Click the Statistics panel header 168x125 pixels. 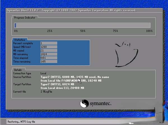coord(19,40)
